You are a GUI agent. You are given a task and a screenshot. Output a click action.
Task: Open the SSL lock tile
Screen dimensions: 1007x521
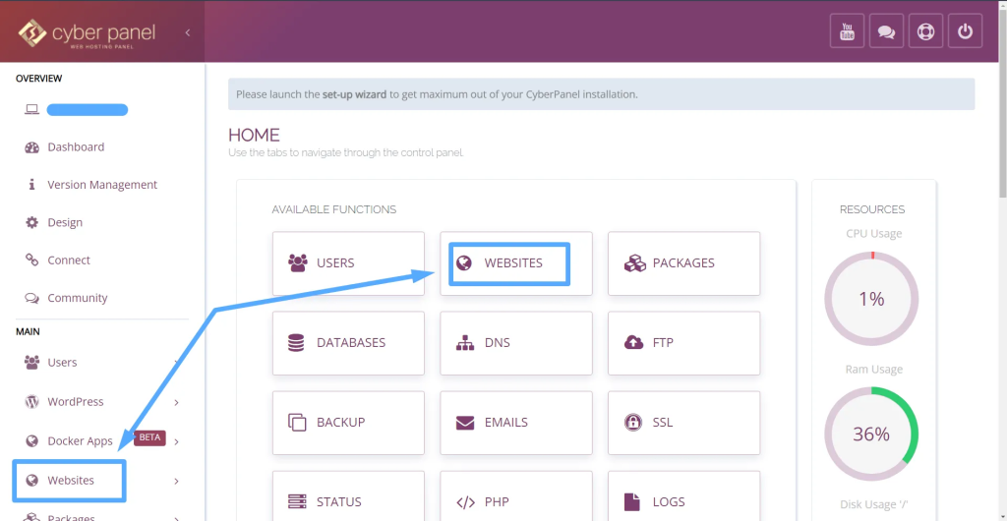(x=683, y=423)
